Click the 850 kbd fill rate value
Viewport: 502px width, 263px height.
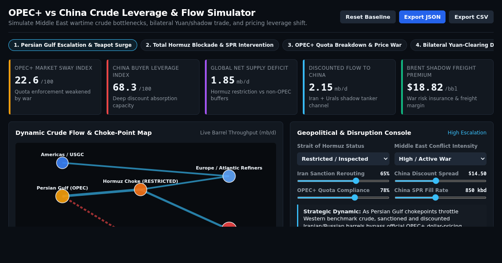point(476,190)
